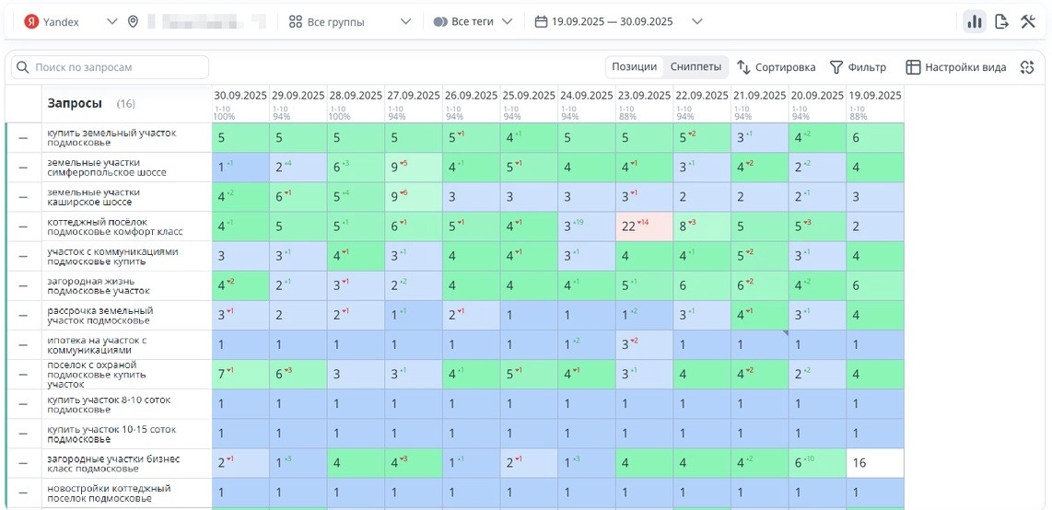Open the tools wrench icon
The image size is (1052, 510).
(x=1028, y=22)
